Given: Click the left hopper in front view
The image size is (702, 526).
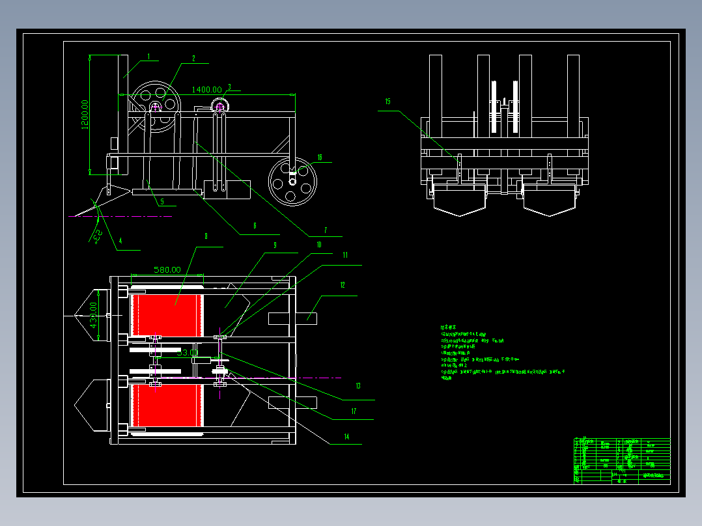Looking at the screenshot, I should (459, 200).
